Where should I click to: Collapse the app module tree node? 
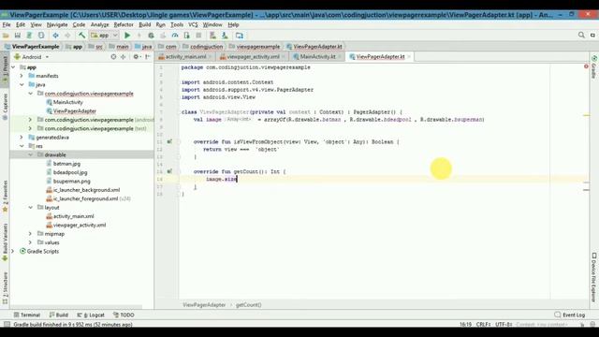[x=13, y=67]
